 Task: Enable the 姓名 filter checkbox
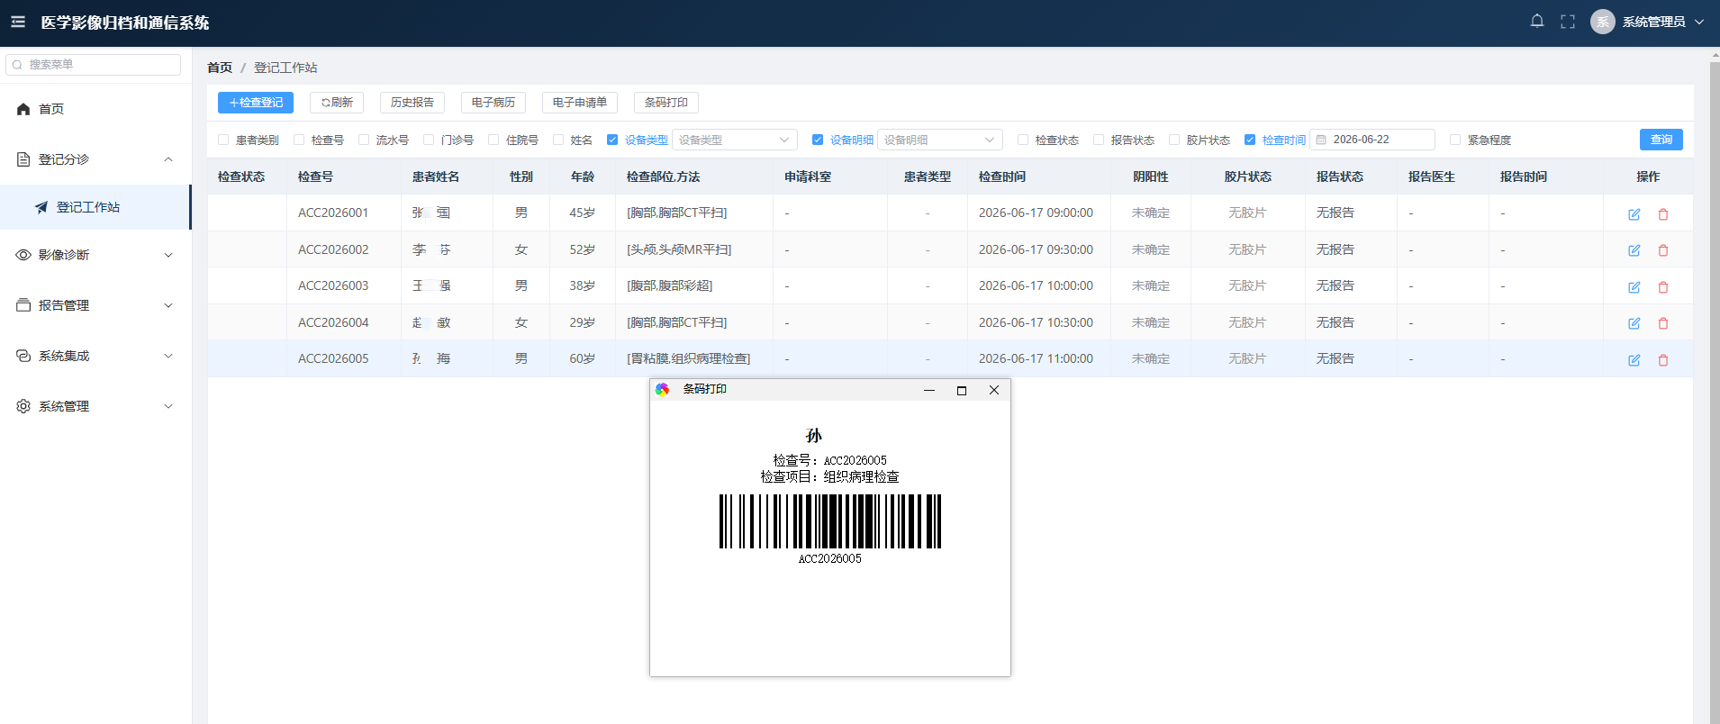[x=558, y=140]
